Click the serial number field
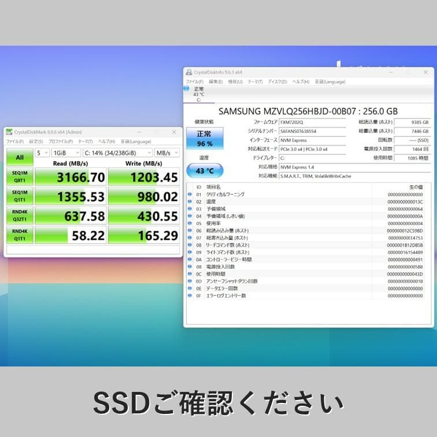This screenshot has width=437, height=437. tap(312, 131)
